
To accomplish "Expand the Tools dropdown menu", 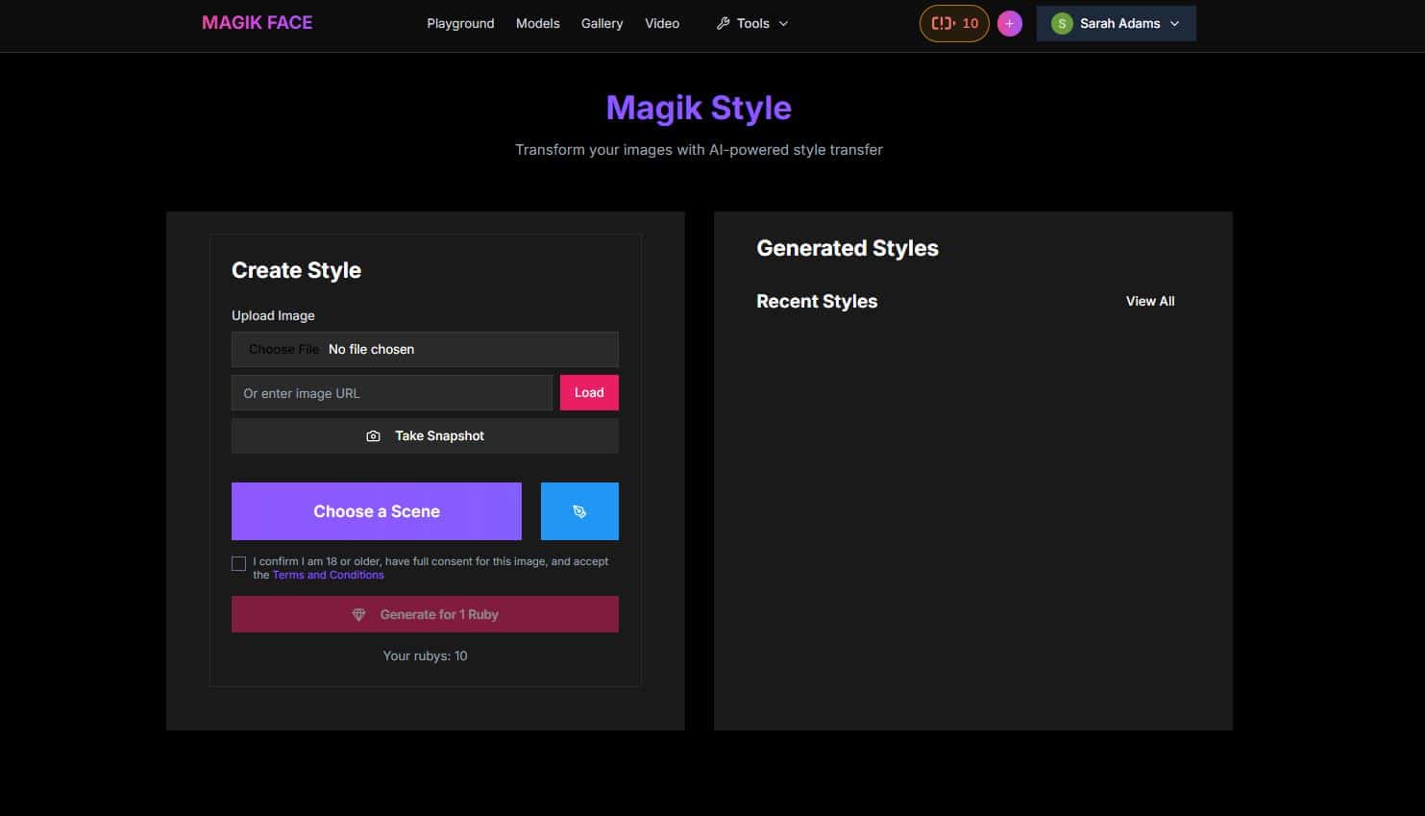I will (752, 23).
